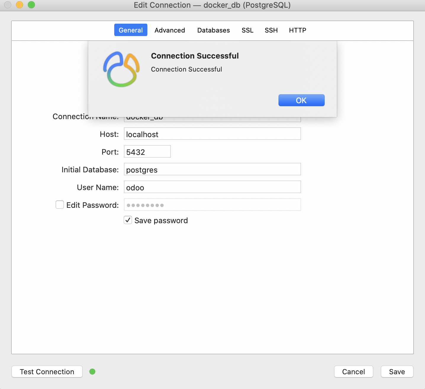Switch to the General tab
Image resolution: width=425 pixels, height=389 pixels.
click(x=131, y=30)
